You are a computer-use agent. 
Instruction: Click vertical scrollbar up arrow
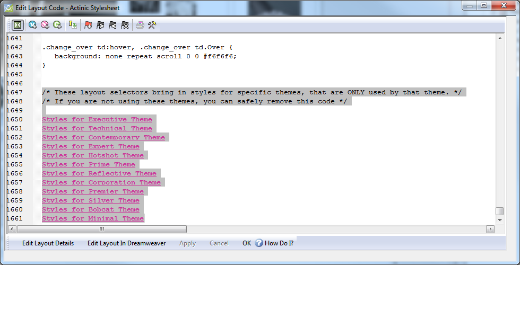[x=499, y=38]
